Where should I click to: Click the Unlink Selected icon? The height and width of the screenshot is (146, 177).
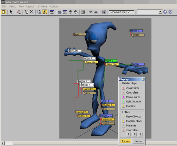coord(26,12)
